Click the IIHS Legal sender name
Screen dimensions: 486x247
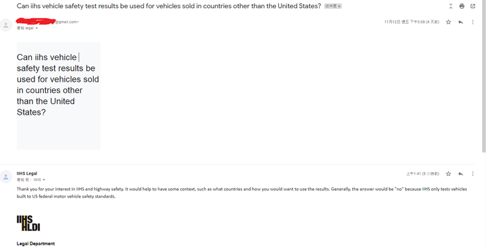27,173
